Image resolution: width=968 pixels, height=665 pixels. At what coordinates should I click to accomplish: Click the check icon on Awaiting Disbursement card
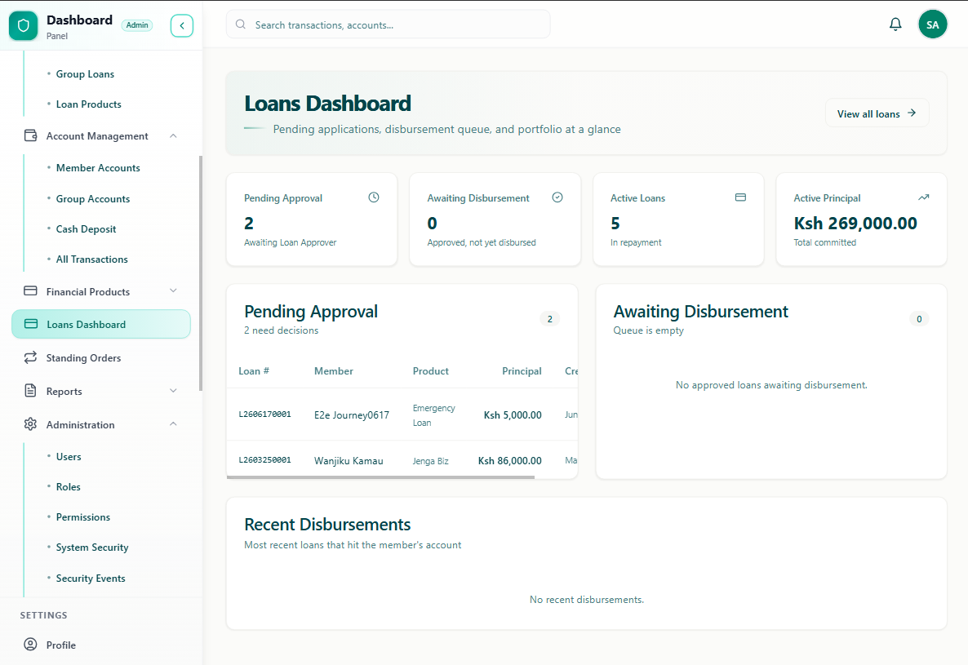[x=557, y=197]
